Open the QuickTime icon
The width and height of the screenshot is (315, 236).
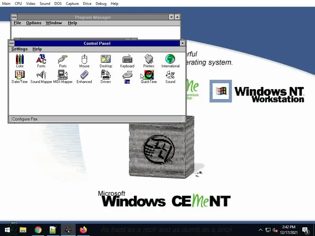coord(149,77)
